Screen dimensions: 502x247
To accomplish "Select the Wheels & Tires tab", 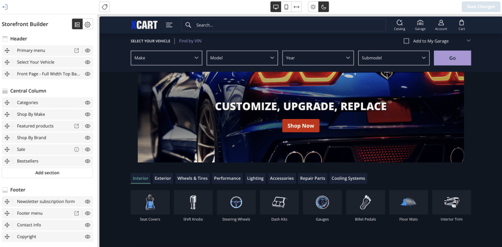I will pos(192,178).
